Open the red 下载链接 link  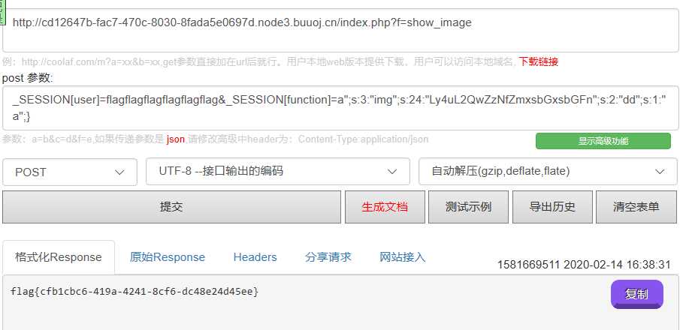(538, 62)
